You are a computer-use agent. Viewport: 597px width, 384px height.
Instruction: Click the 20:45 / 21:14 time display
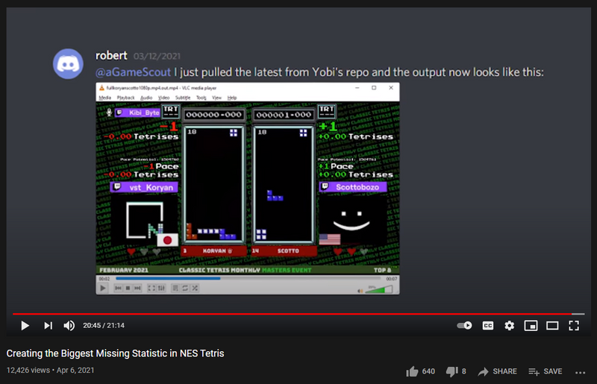104,325
